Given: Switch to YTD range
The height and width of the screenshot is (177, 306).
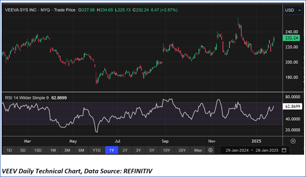Looking at the screenshot, I should (96, 150).
